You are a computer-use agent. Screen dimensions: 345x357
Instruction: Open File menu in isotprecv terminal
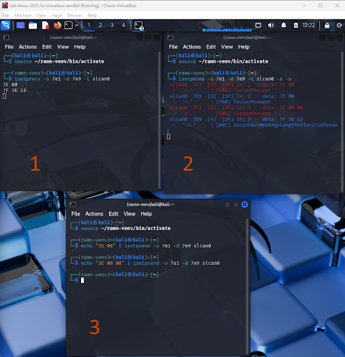9,47
